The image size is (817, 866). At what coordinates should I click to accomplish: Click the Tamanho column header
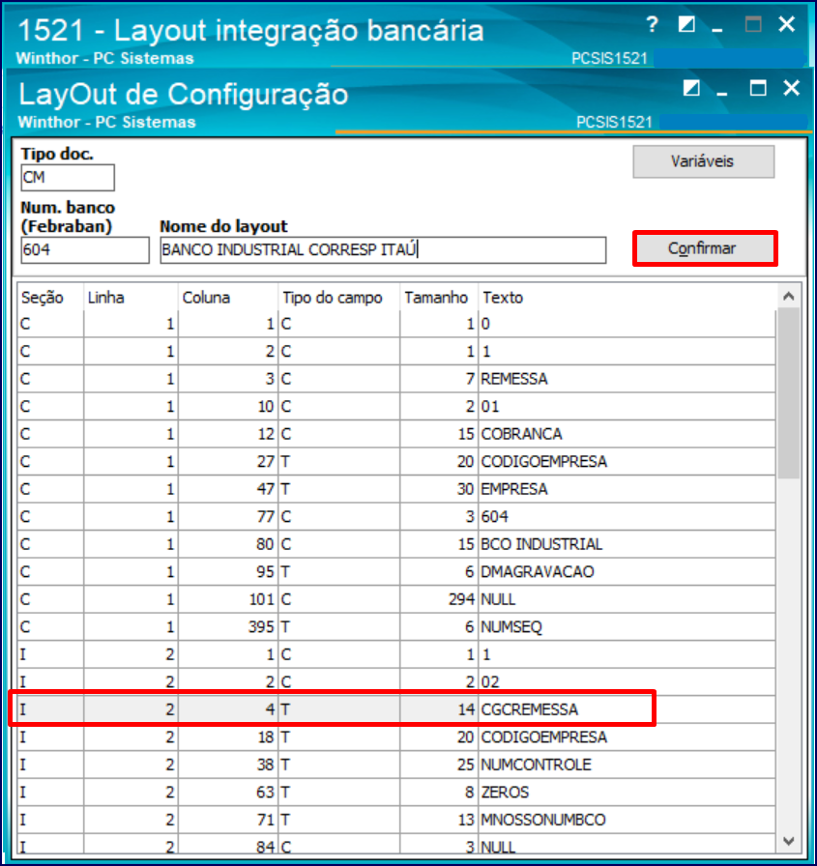(x=439, y=298)
